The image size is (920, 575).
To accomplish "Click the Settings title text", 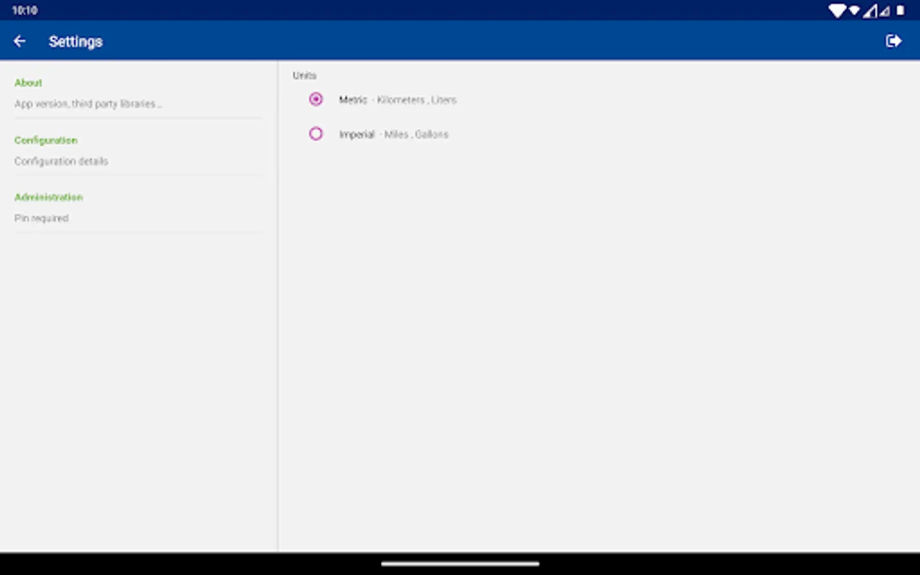I will (x=75, y=41).
